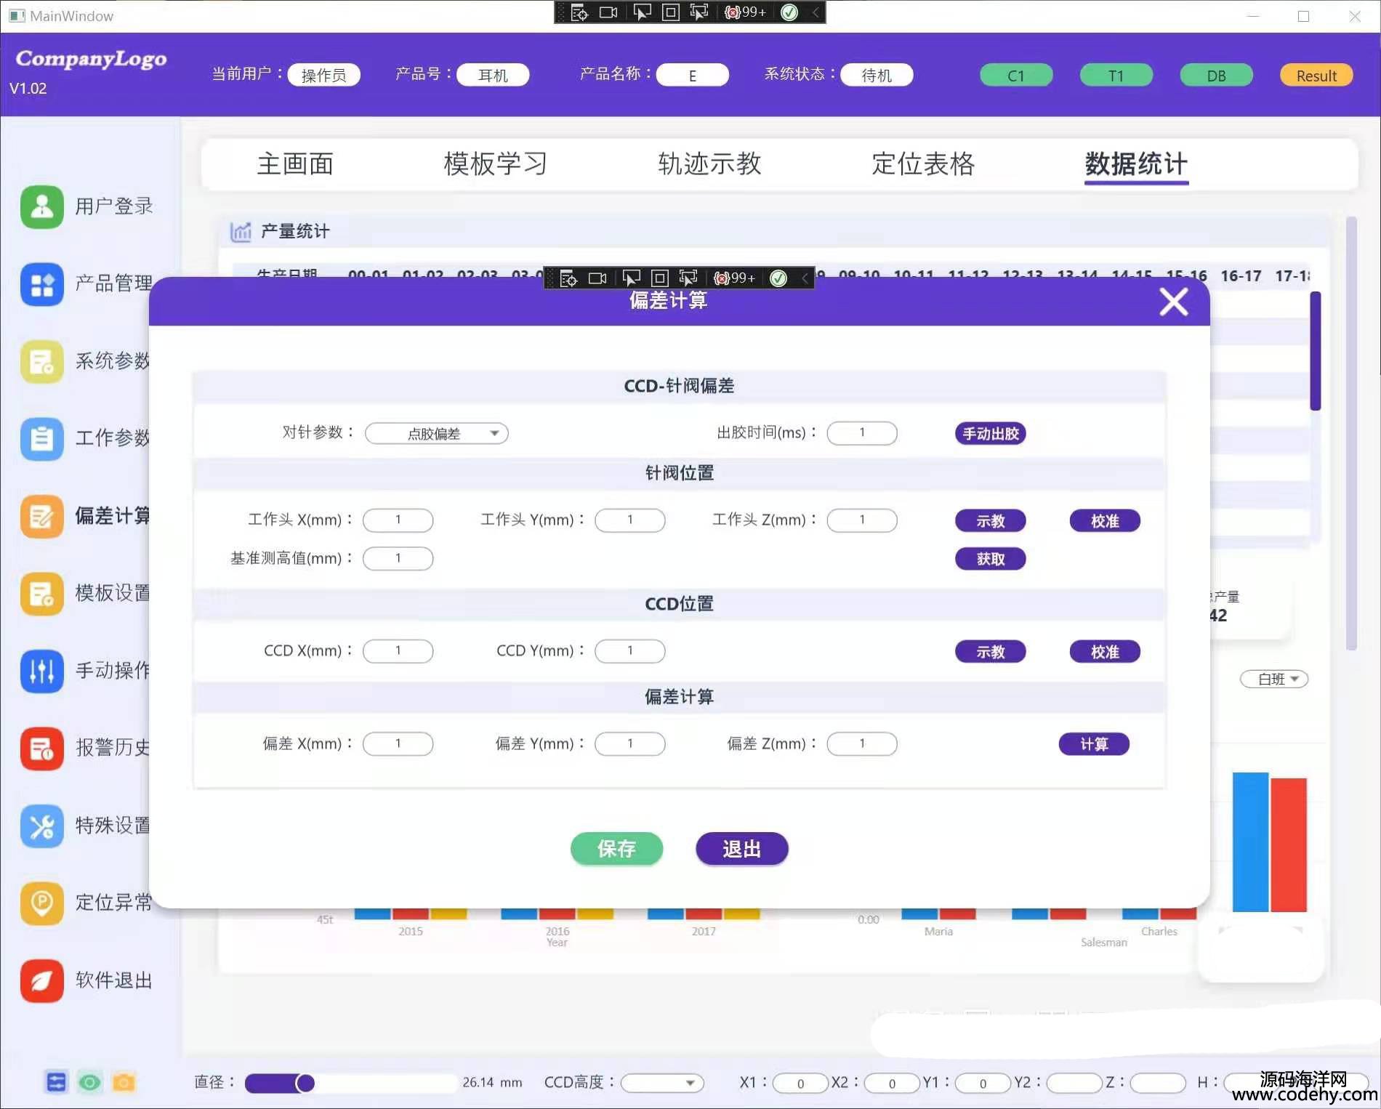Click the orange camera icon in bottom bar
The width and height of the screenshot is (1381, 1109).
[x=124, y=1082]
